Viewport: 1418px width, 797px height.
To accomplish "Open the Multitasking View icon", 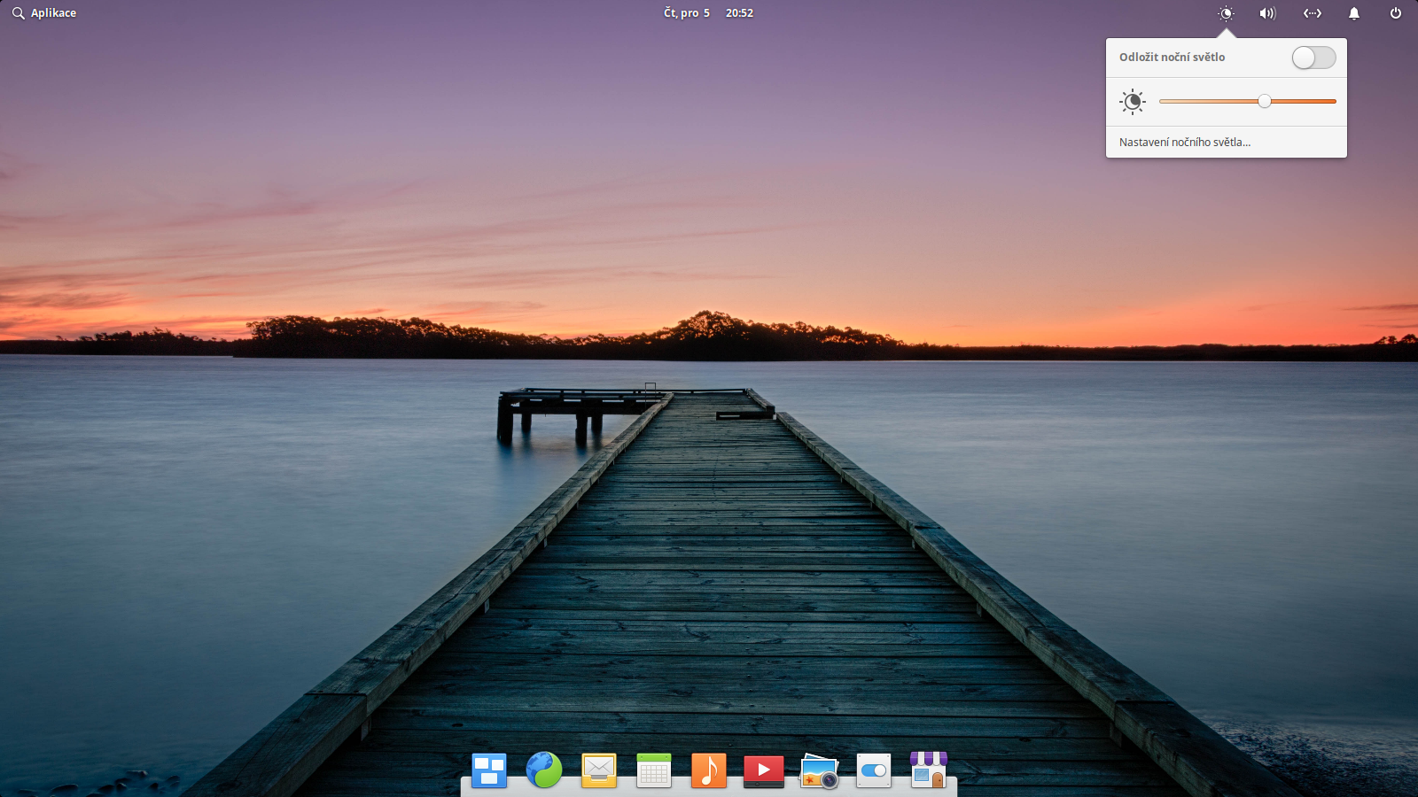I will 488,770.
